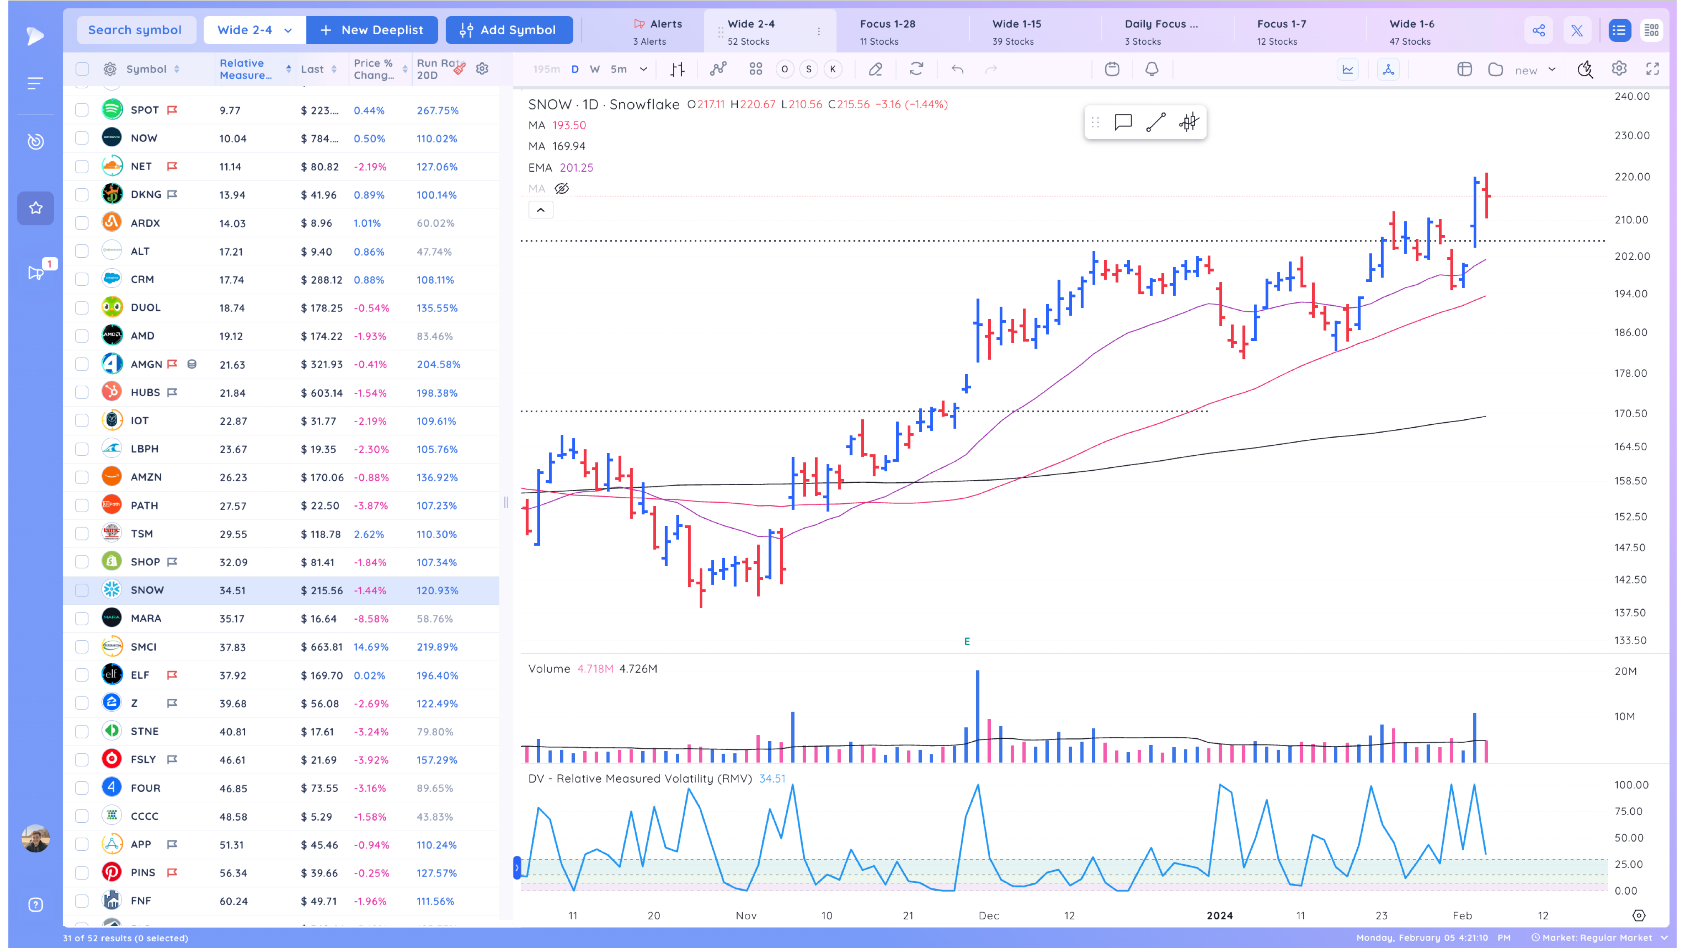Switch to the grid table layout icon

click(1651, 30)
